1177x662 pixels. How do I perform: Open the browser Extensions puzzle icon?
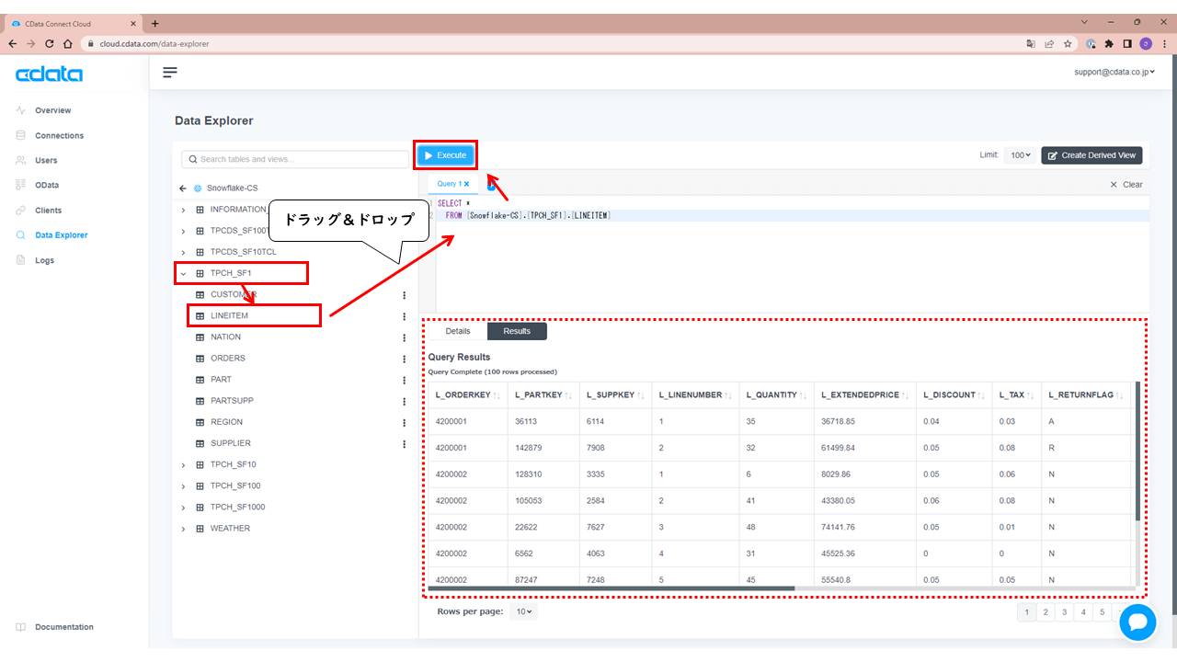click(1109, 43)
